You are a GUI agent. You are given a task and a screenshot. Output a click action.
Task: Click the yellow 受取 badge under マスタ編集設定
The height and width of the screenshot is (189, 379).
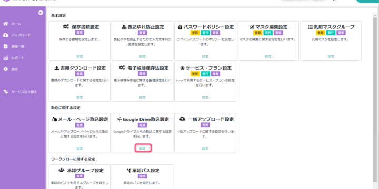point(257,33)
